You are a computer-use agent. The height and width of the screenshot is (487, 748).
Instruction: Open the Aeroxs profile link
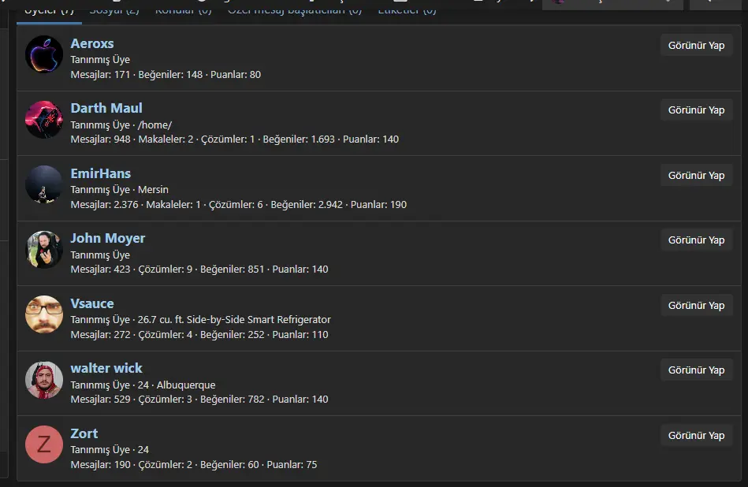(92, 43)
